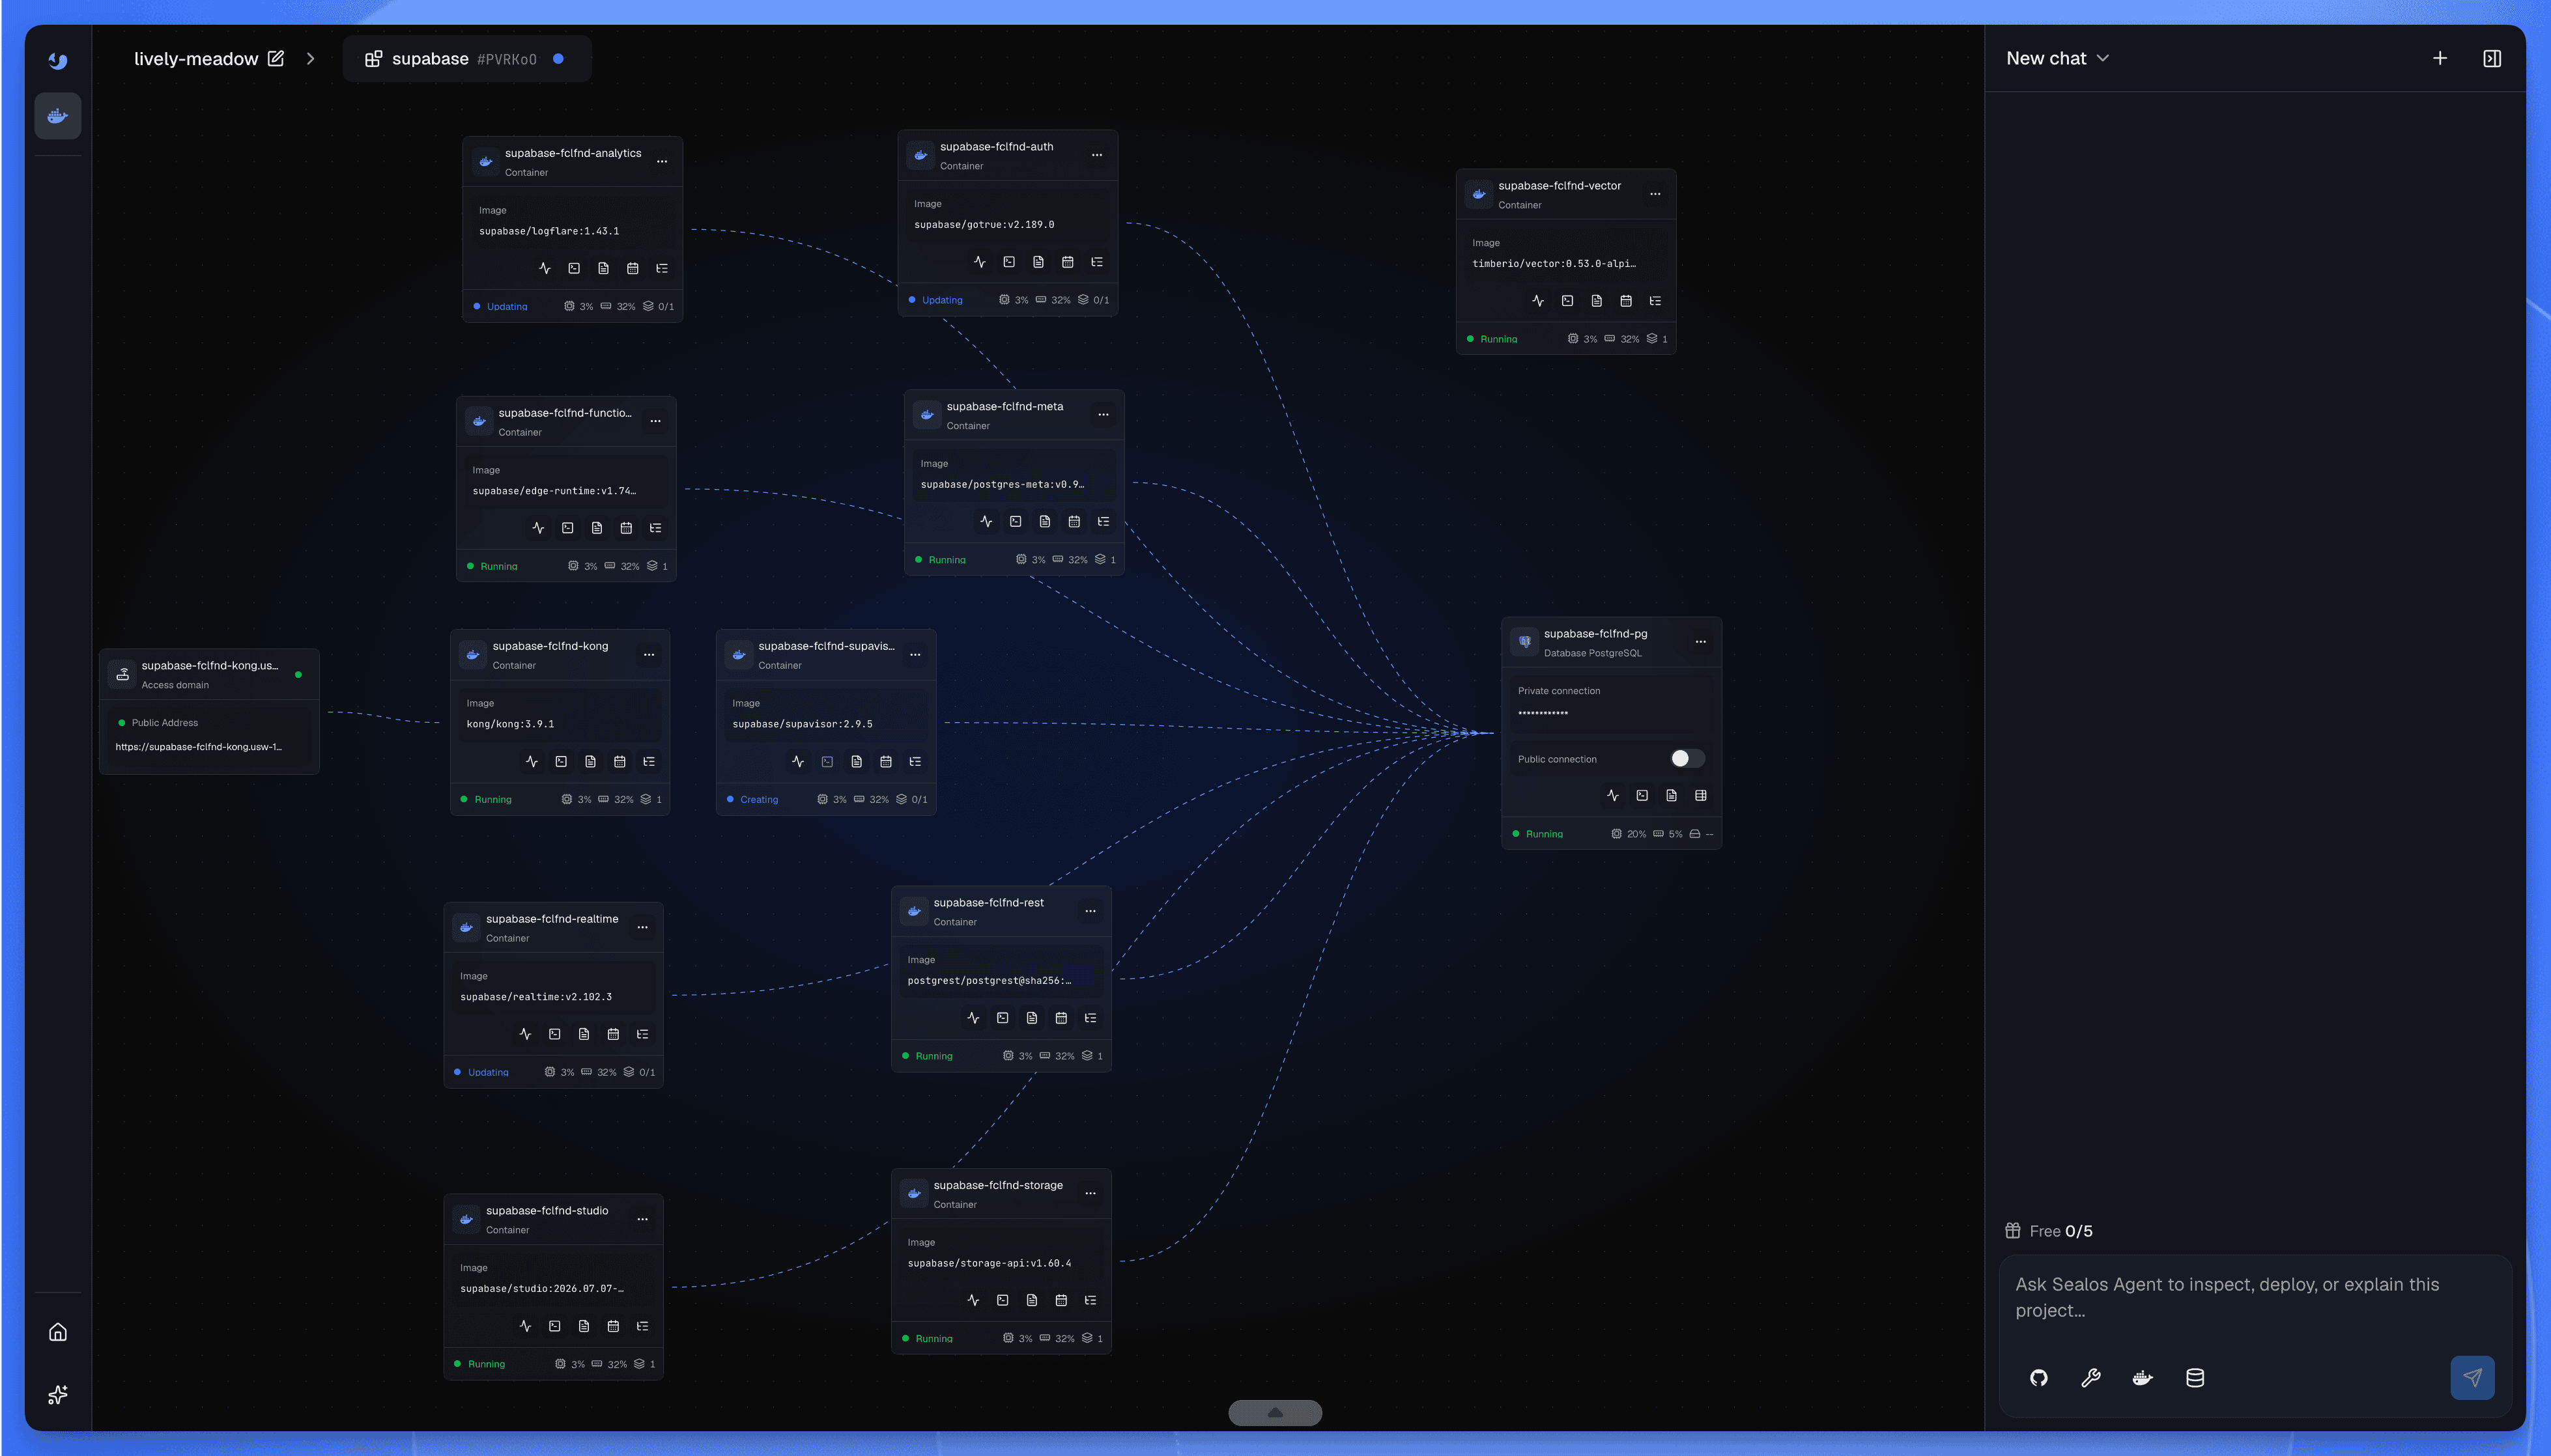Edit lively-meadow project name pencil icon
2551x1456 pixels.
pos(276,58)
